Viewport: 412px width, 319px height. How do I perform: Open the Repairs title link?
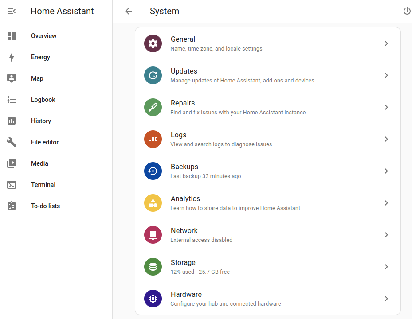[x=183, y=103]
